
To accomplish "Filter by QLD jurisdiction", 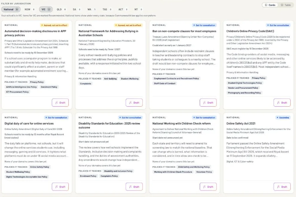I will (x=61, y=10).
